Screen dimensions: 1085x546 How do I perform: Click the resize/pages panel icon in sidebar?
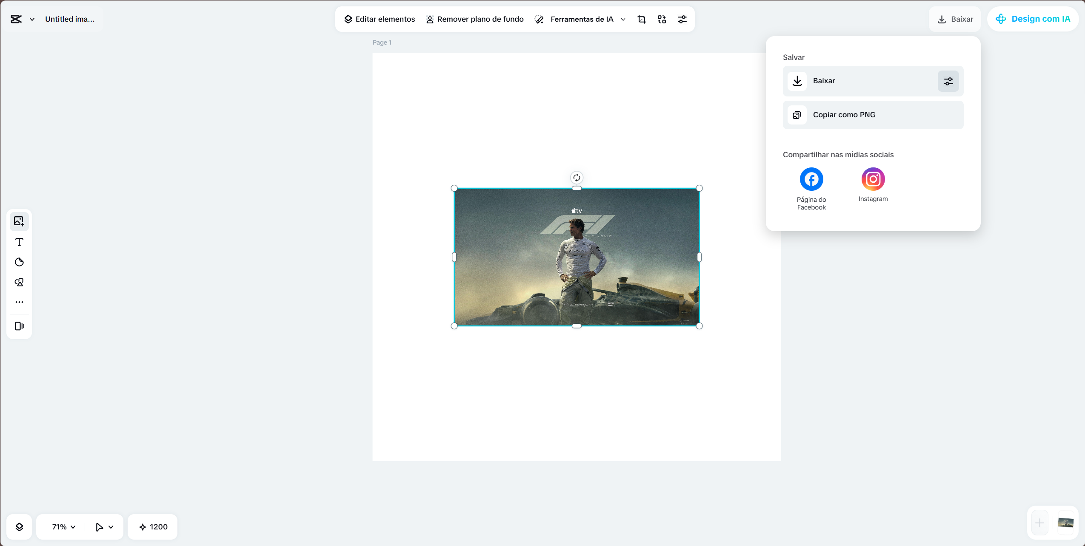point(19,326)
